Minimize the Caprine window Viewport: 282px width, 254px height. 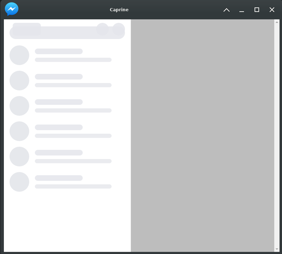coord(242,10)
